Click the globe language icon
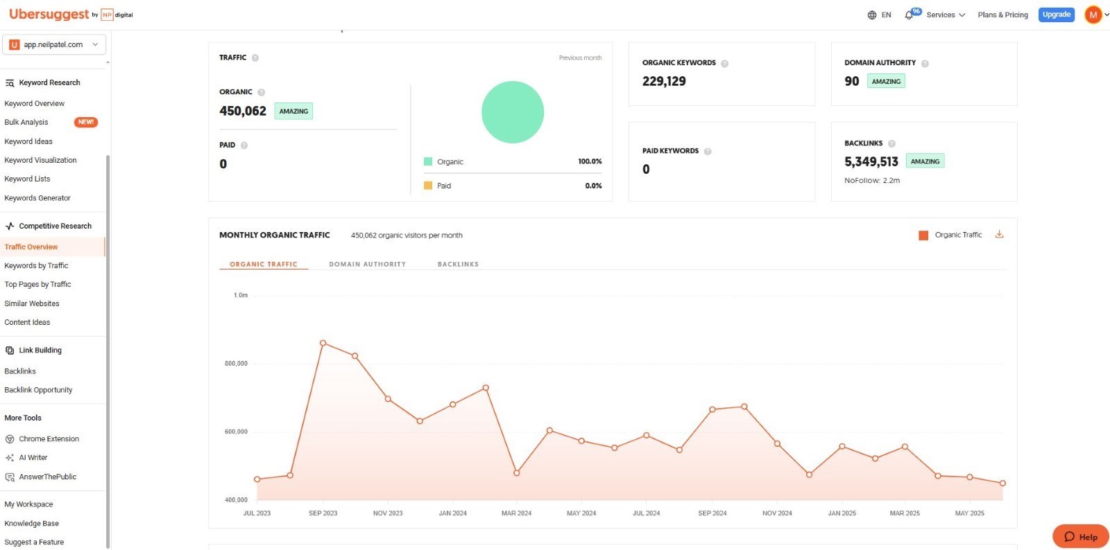This screenshot has height=550, width=1110. pyautogui.click(x=872, y=15)
